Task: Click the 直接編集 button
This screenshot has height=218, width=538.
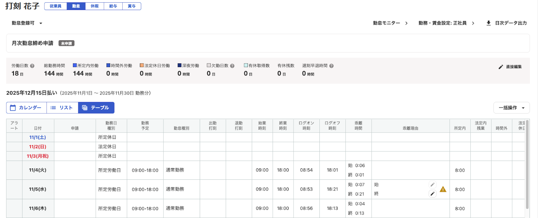Action: (510, 67)
